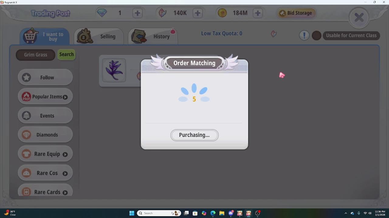Image resolution: width=389 pixels, height=218 pixels.
Task: Expand the Rare Cards category
Action: click(x=45, y=190)
